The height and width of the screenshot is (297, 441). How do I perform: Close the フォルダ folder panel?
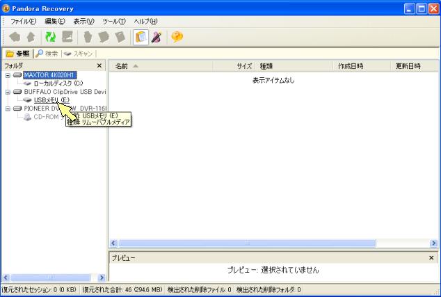pos(99,65)
